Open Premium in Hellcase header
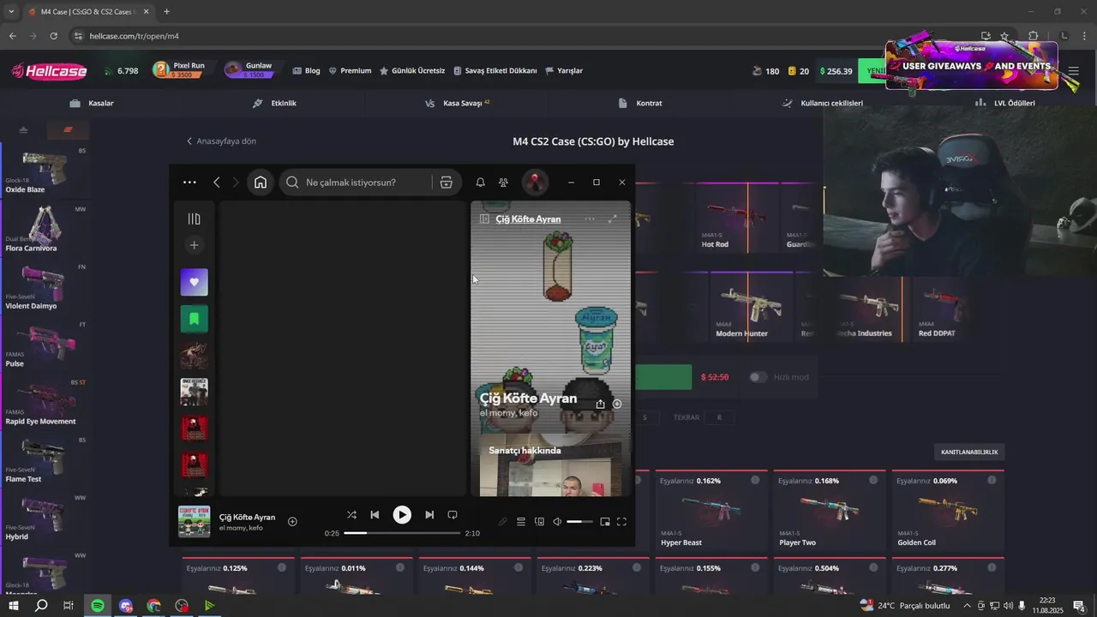This screenshot has height=617, width=1097. (x=350, y=71)
